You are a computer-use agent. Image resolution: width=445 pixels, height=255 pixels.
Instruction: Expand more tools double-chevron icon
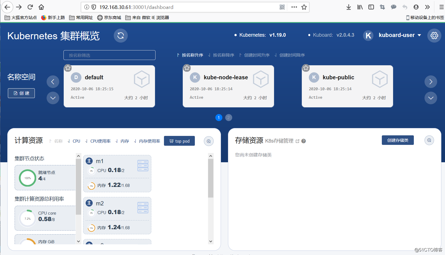pyautogui.click(x=427, y=7)
